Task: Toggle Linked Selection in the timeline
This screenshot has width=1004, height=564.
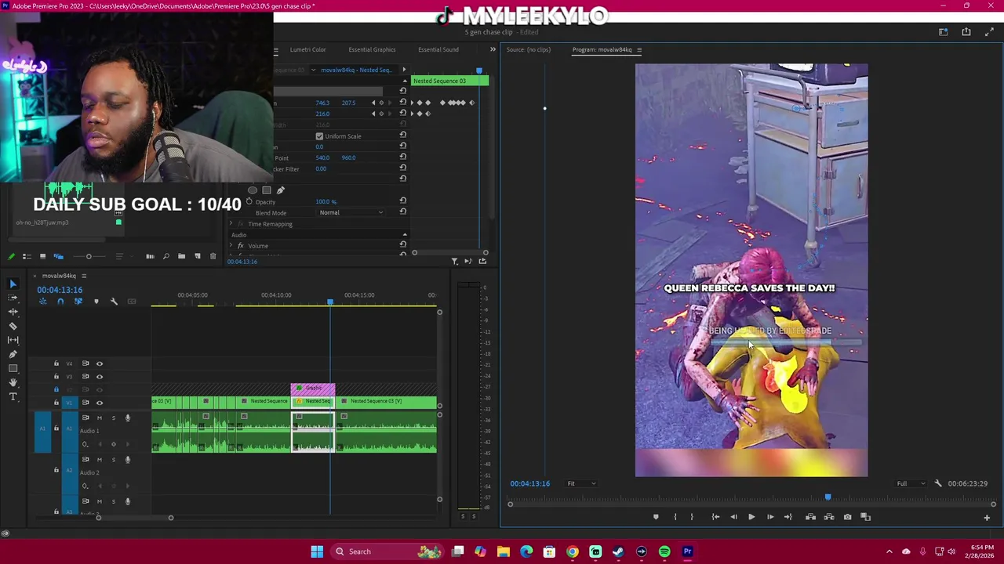Action: [78, 302]
